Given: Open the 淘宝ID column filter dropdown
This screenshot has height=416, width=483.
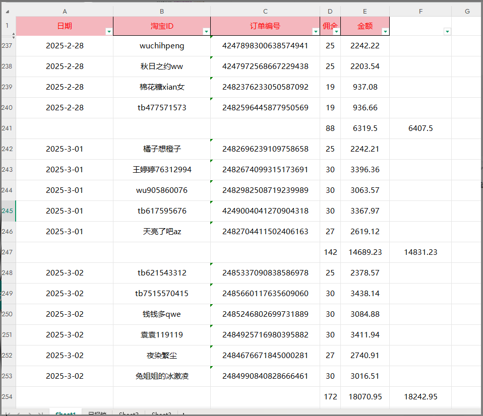Looking at the screenshot, I should [x=206, y=31].
